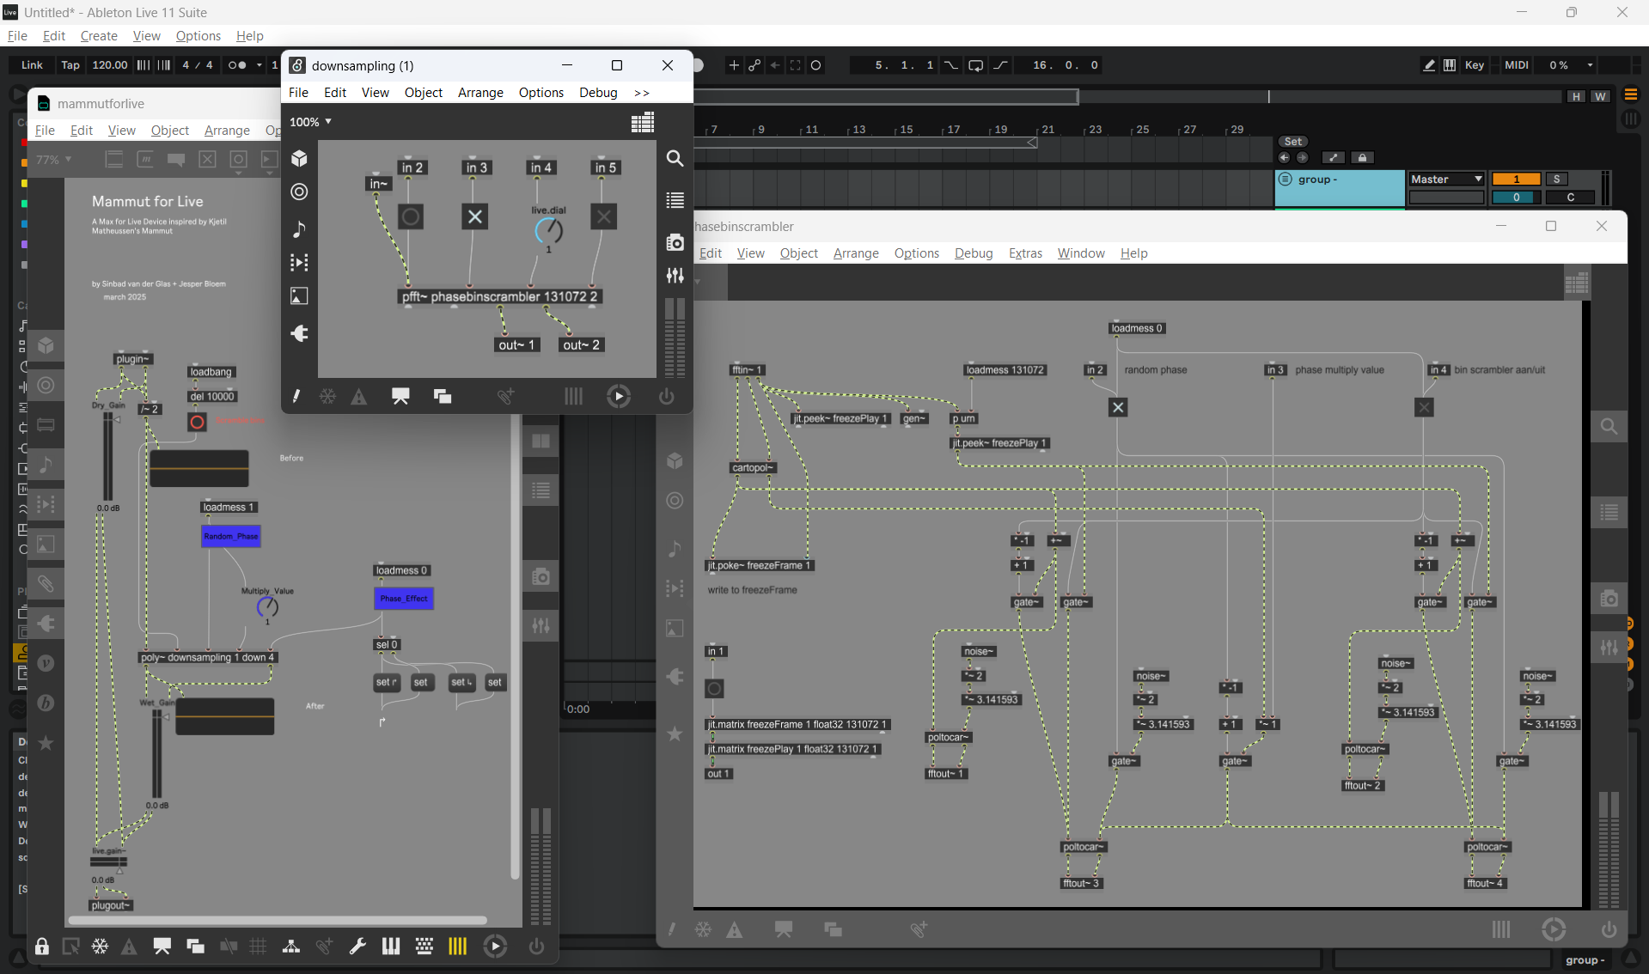The image size is (1649, 974).
Task: Toggle the computer MIDI keyboard icon in Ableton
Action: click(1450, 65)
